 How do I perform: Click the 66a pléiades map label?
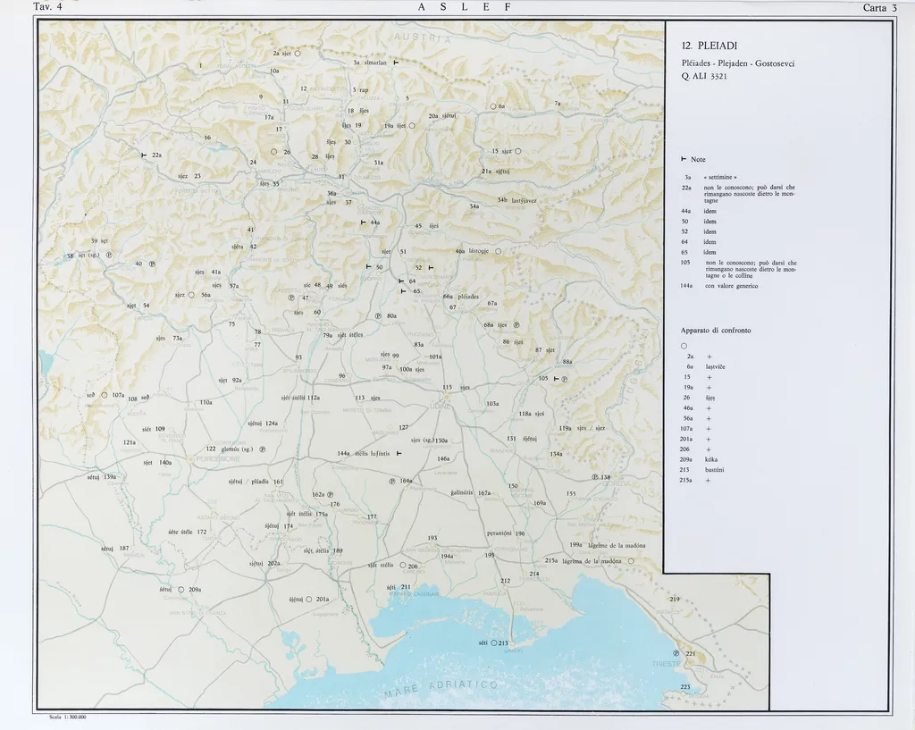[461, 296]
